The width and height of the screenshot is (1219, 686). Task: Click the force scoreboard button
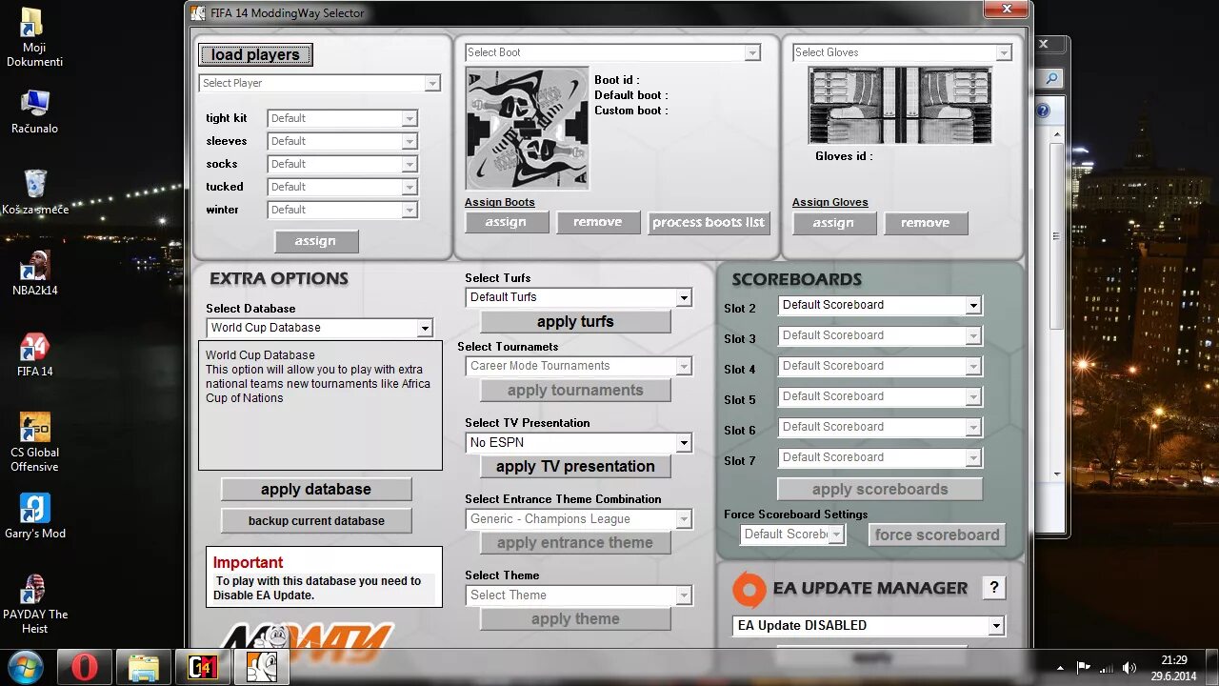tap(937, 535)
